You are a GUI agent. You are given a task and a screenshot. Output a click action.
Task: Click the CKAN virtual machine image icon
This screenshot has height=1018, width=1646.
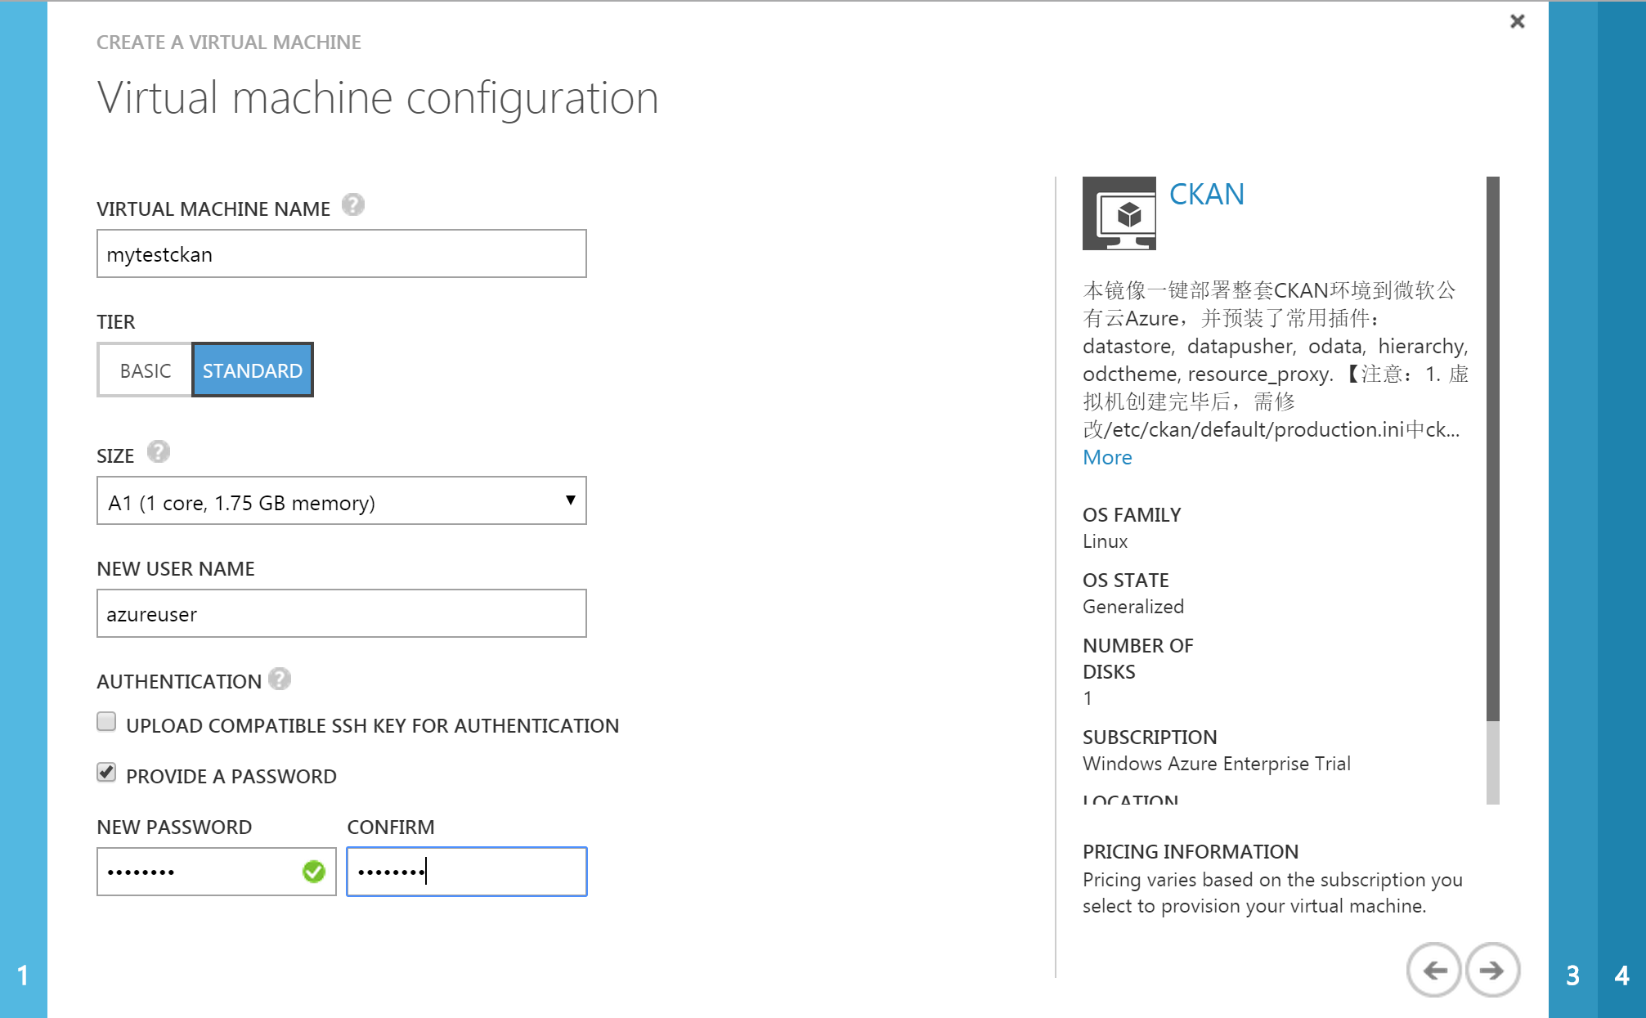pos(1119,213)
